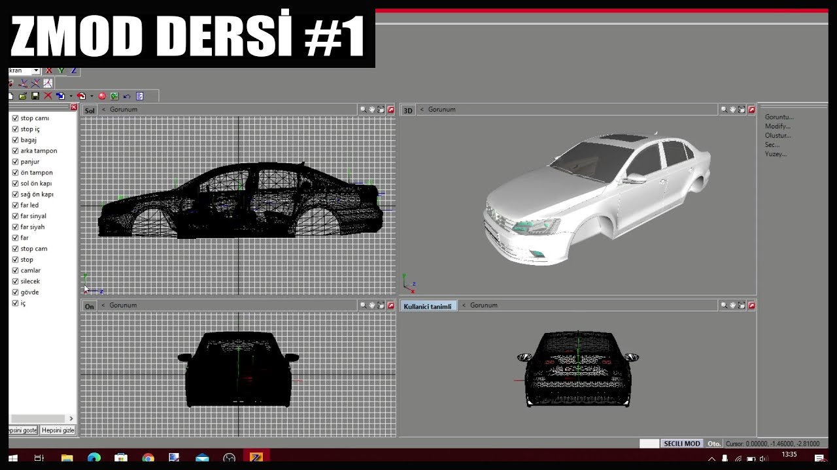Uncheck the 'arka tampon' object checkbox
Screen dimensions: 837x470
(15, 151)
